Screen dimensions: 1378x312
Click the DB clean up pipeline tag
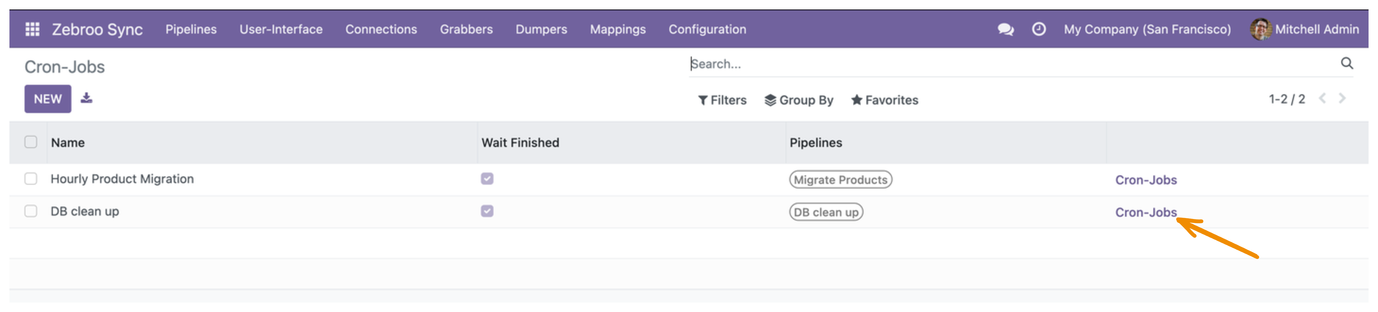tap(826, 212)
